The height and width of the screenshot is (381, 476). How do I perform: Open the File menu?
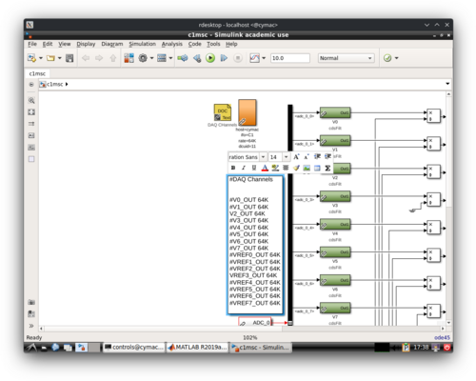coord(32,44)
